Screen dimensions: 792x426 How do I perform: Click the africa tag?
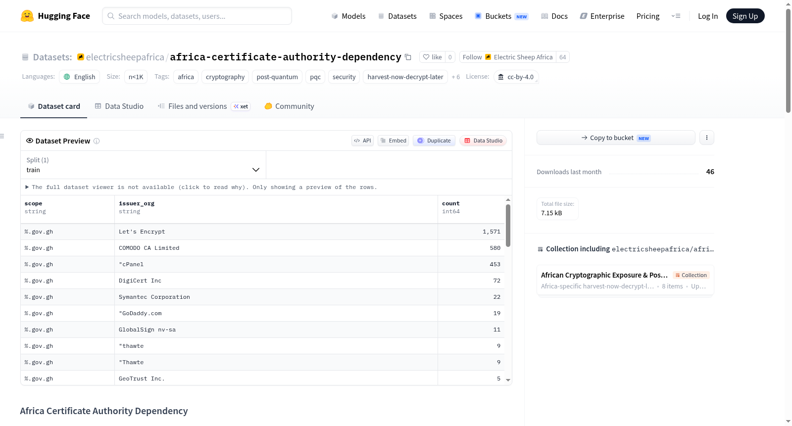[186, 77]
